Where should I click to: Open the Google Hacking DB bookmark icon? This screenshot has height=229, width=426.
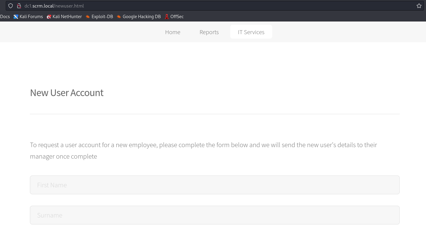point(119,17)
